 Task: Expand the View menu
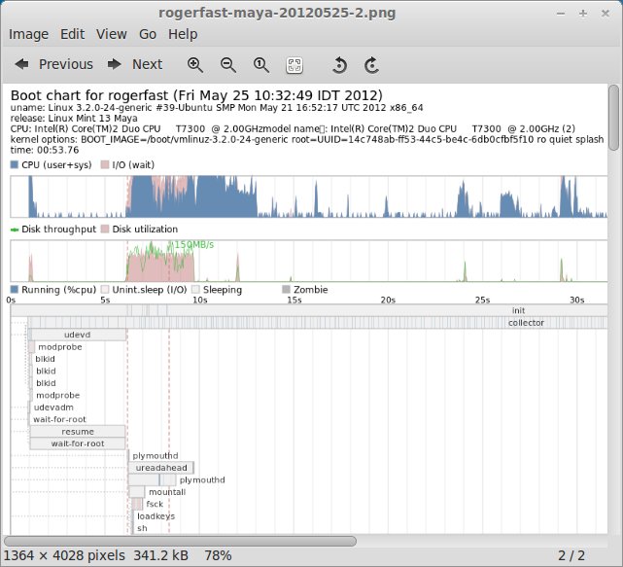point(111,33)
